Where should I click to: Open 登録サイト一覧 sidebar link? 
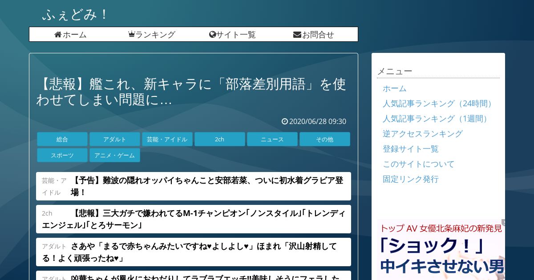411,149
